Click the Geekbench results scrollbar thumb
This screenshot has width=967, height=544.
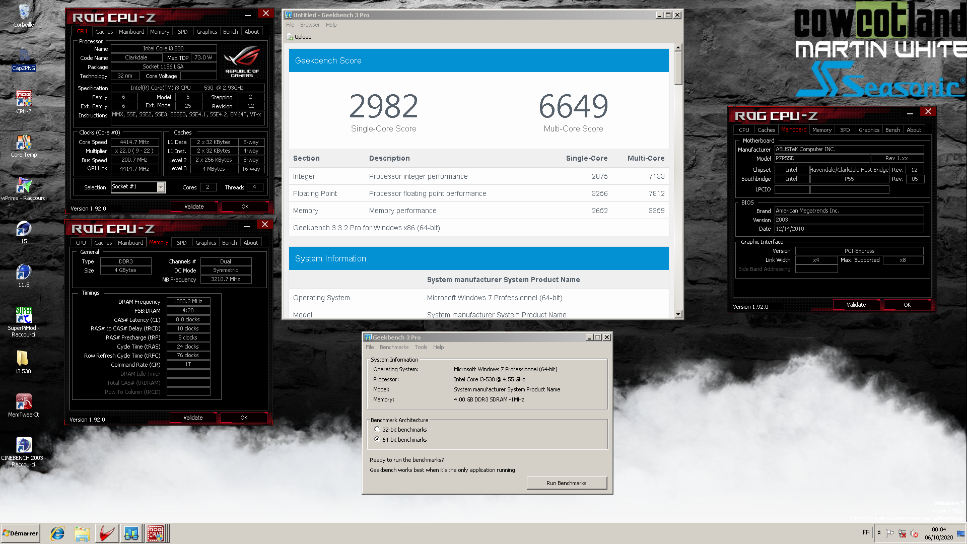pos(678,69)
